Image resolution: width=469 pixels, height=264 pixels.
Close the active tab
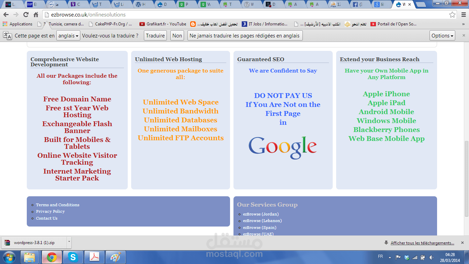[410, 5]
